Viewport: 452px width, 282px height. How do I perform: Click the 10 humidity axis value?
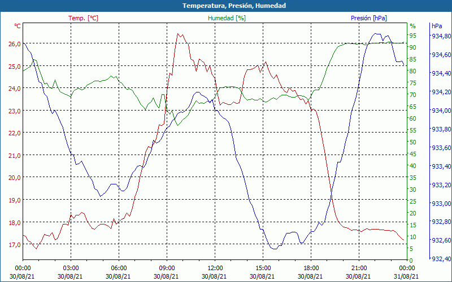click(x=413, y=237)
